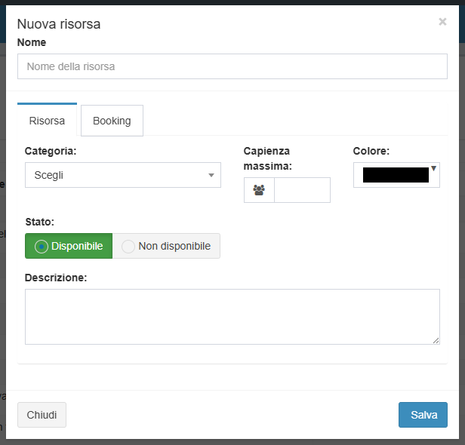The image size is (465, 445).
Task: Select the Disponibile status option
Action: (69, 246)
